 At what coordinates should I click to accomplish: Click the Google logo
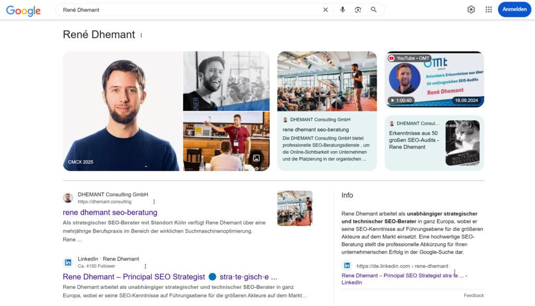(23, 10)
